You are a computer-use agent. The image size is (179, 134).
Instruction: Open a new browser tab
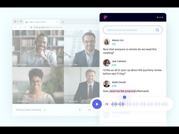click(63, 22)
